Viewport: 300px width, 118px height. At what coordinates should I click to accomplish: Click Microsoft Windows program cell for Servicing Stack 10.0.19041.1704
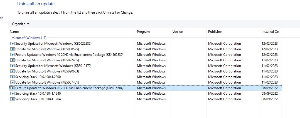(151, 99)
